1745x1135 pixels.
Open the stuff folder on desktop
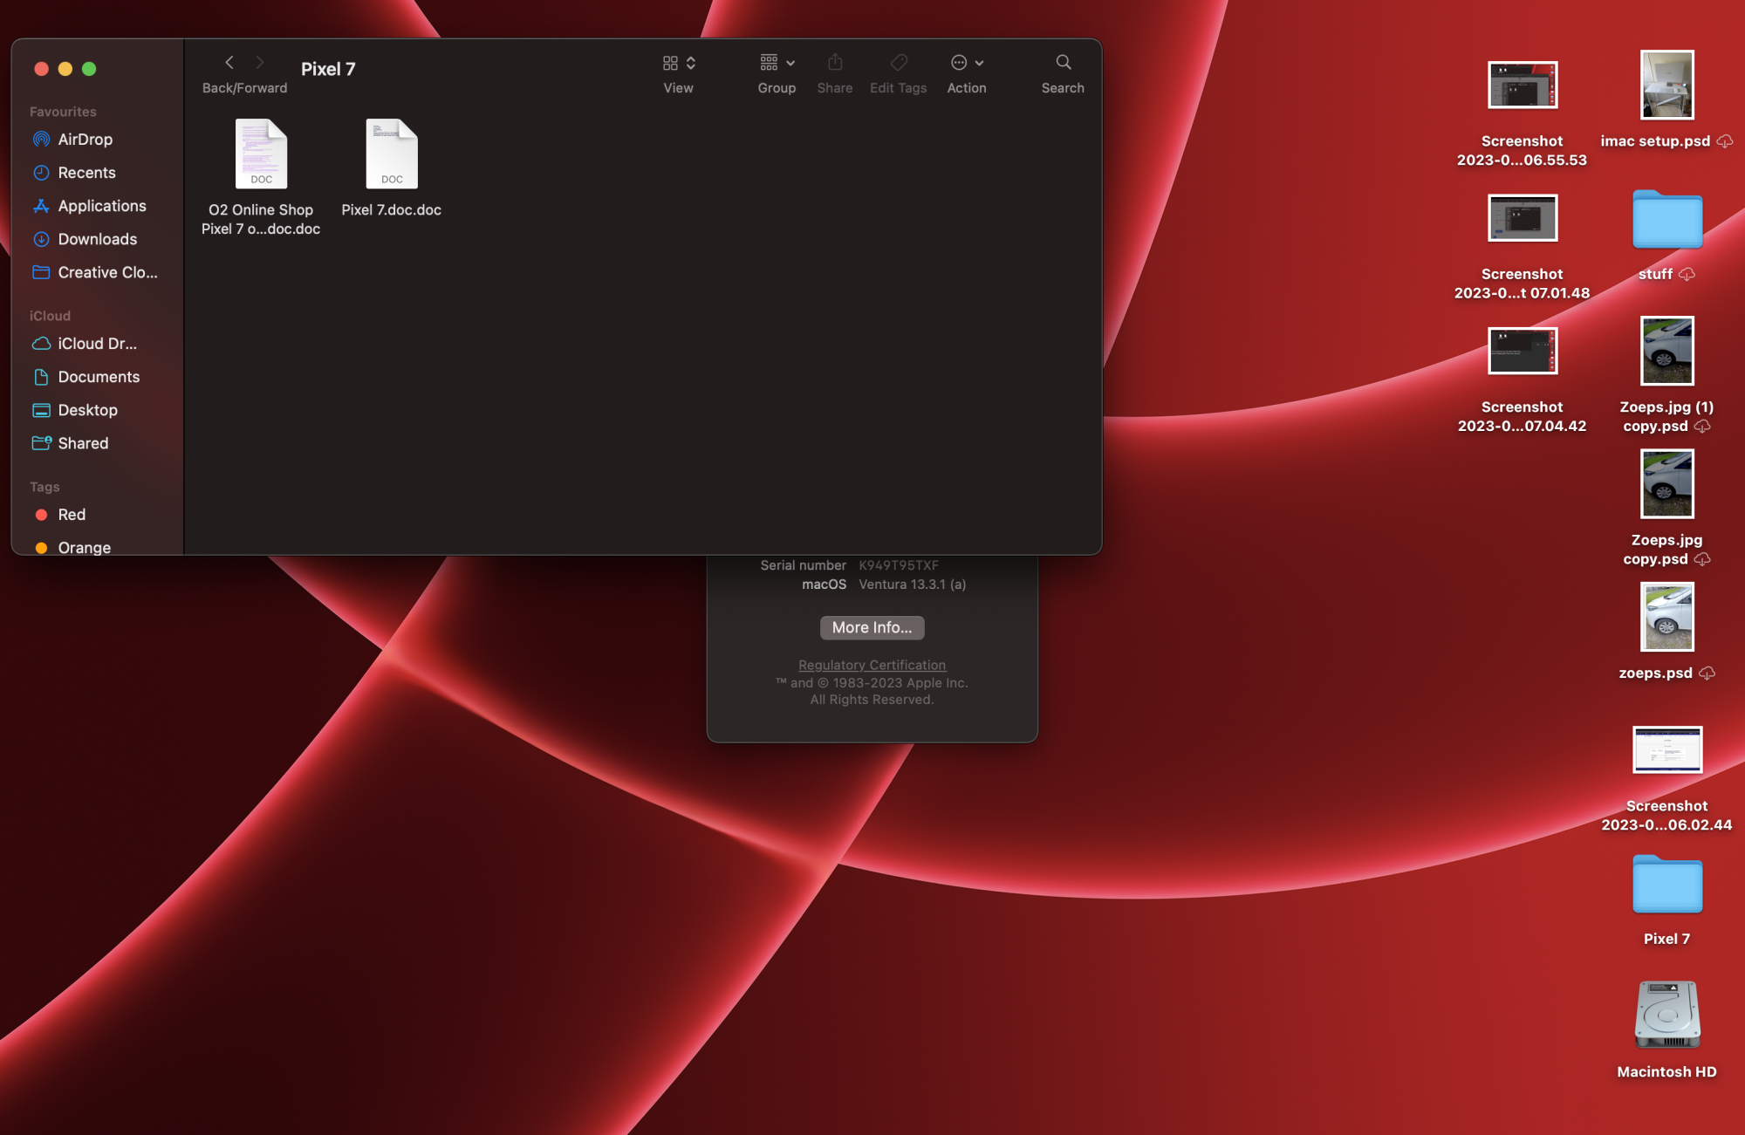[1666, 220]
